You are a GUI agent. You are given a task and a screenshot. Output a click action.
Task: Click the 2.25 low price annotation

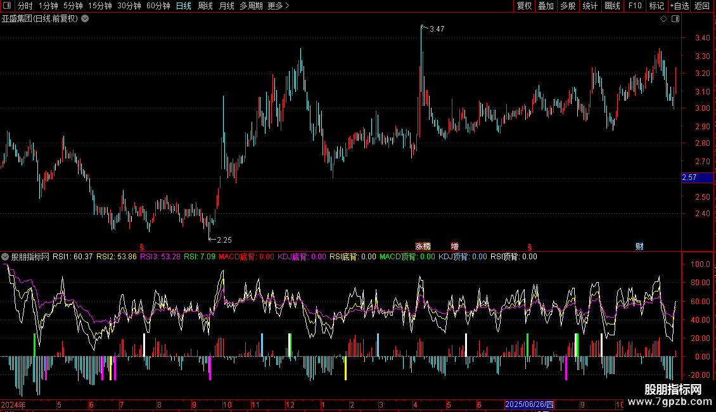pyautogui.click(x=224, y=240)
